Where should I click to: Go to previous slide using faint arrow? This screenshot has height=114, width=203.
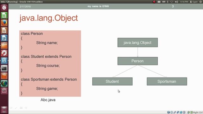point(11,108)
